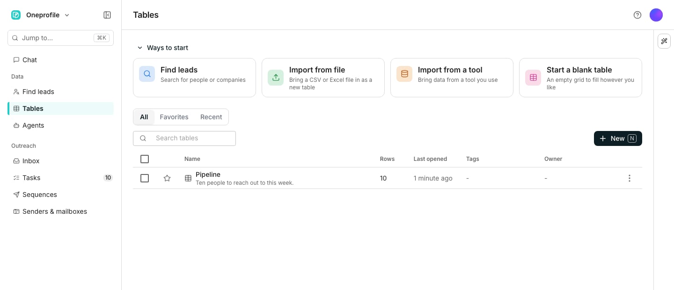This screenshot has height=290, width=674.
Task: Click the Owner column header
Action: pyautogui.click(x=553, y=159)
